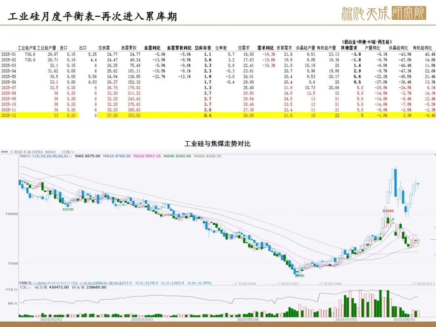Click the 表需同比 column header
436x327 pixels.
pyautogui.click(x=152, y=48)
